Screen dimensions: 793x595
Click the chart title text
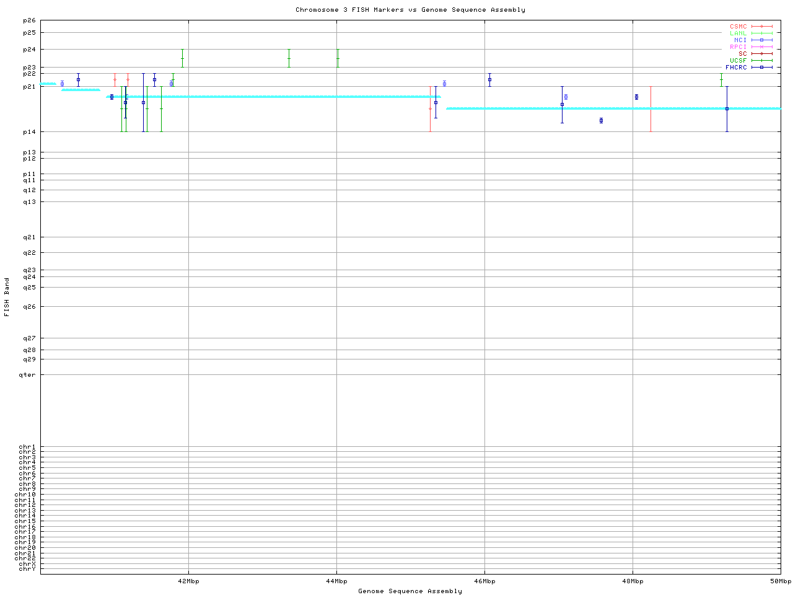[410, 10]
